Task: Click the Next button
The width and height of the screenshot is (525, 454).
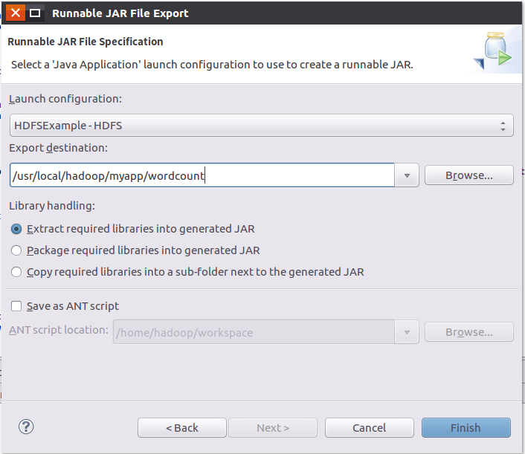Action: click(273, 427)
